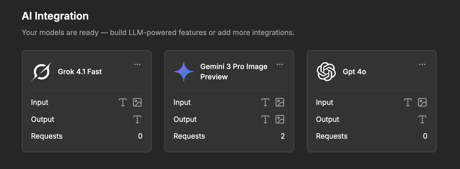The height and width of the screenshot is (169, 460).
Task: Click the Output label on Grok card
Action: click(x=43, y=119)
